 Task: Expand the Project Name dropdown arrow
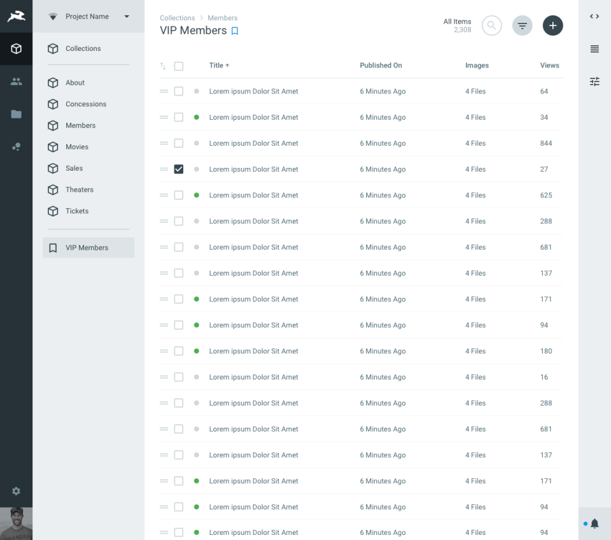pos(127,17)
